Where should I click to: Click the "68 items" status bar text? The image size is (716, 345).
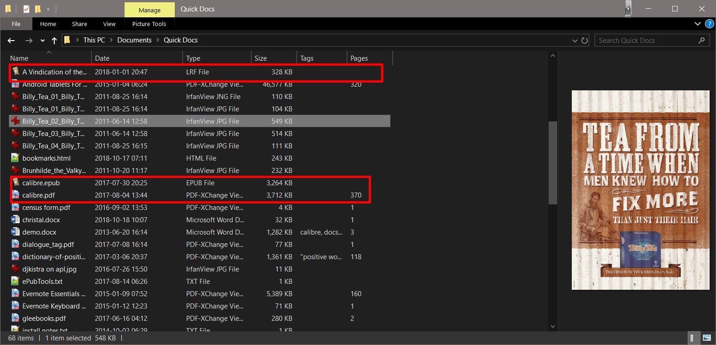(x=21, y=338)
